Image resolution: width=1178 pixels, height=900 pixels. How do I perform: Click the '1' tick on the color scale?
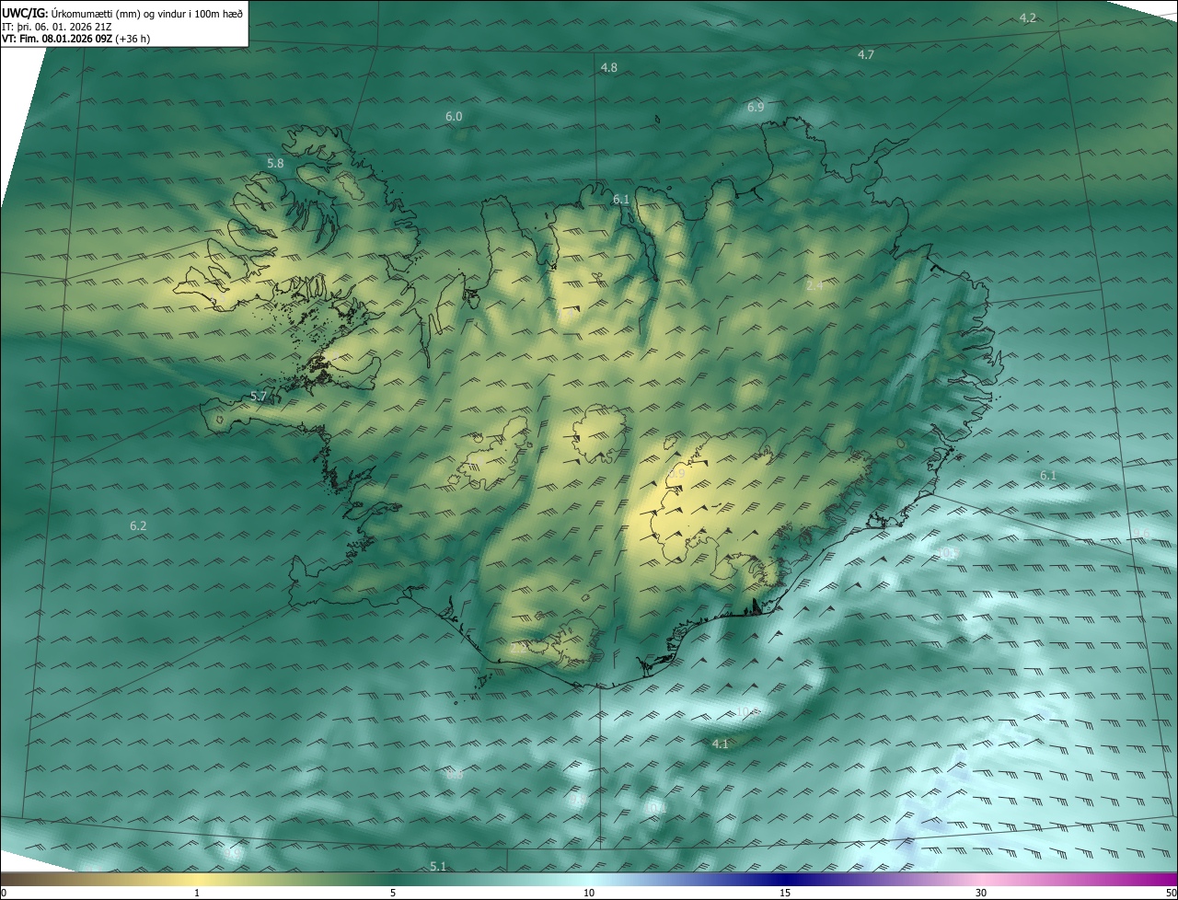tap(197, 893)
